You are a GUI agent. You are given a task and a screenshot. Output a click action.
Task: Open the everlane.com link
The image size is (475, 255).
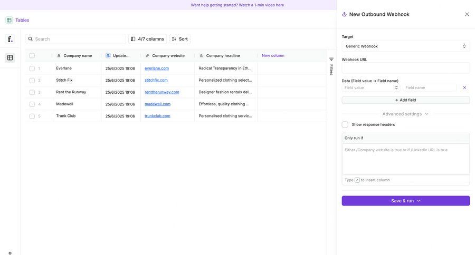tap(157, 68)
